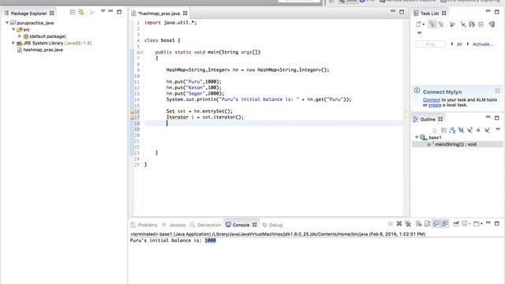Click New Task icon in Task List
The width and height of the screenshot is (505, 284).
tap(418, 24)
